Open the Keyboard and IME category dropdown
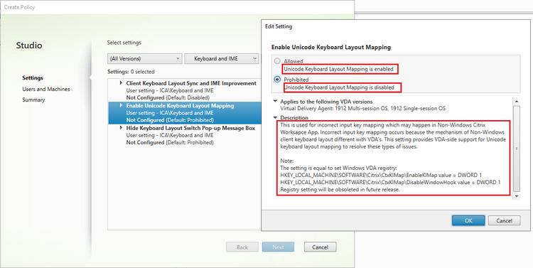The image size is (533, 268). pos(222,58)
